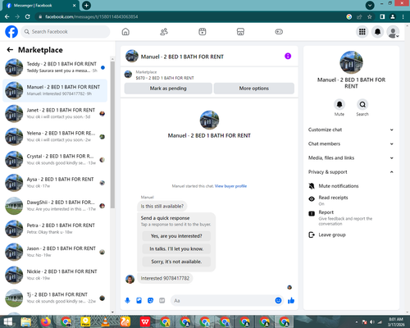Open the Windows Start menu
The height and width of the screenshot is (328, 410).
point(7,321)
